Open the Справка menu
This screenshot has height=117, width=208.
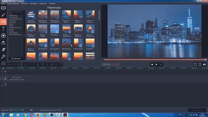pyautogui.click(x=52, y=4)
